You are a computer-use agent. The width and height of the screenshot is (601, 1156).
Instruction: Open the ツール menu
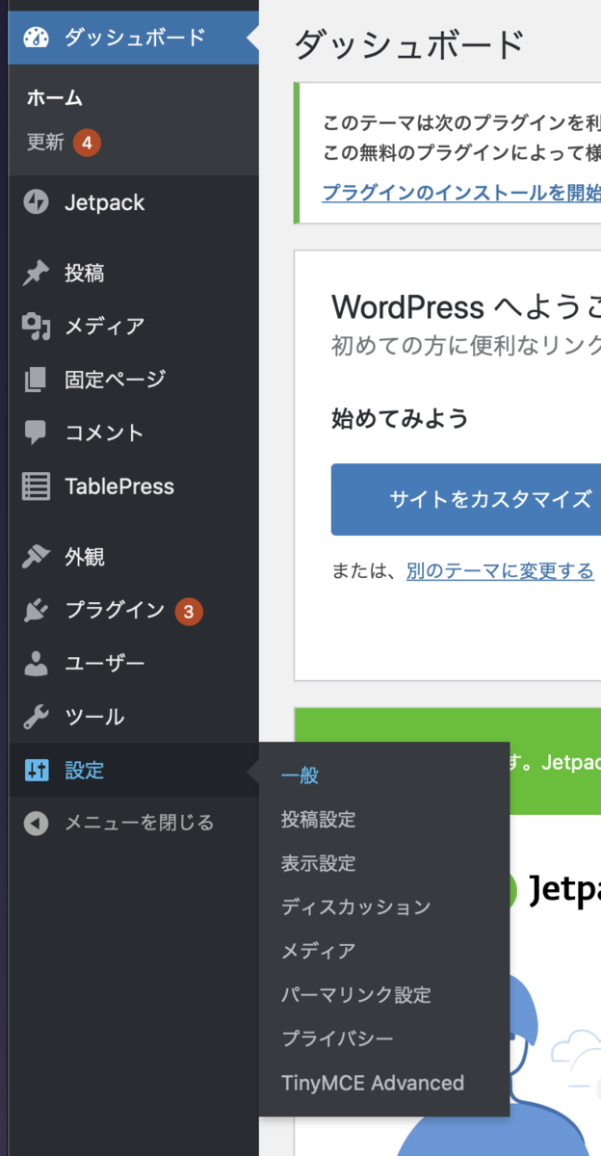[x=134, y=717]
